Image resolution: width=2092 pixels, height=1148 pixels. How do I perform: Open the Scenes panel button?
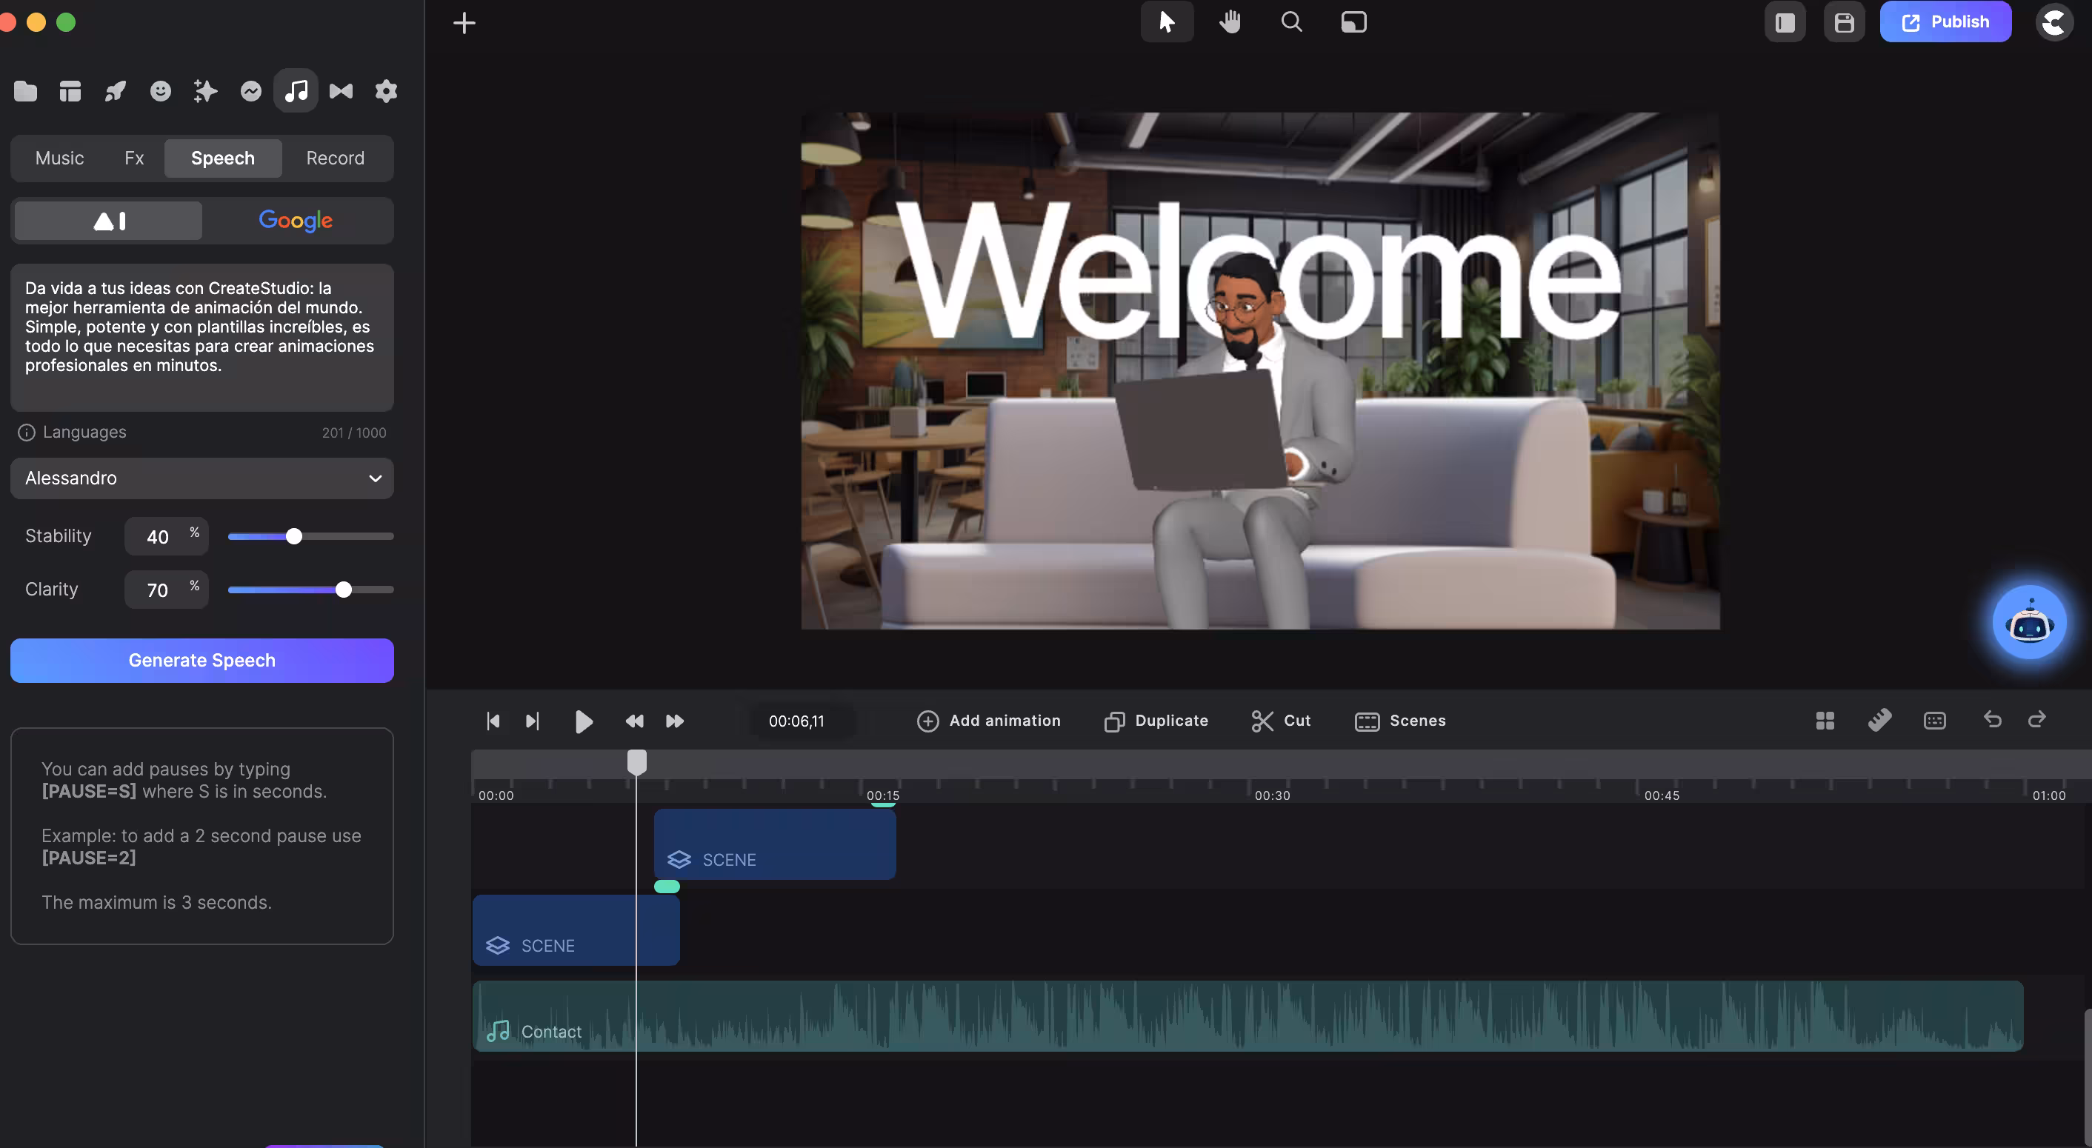pyautogui.click(x=1400, y=721)
